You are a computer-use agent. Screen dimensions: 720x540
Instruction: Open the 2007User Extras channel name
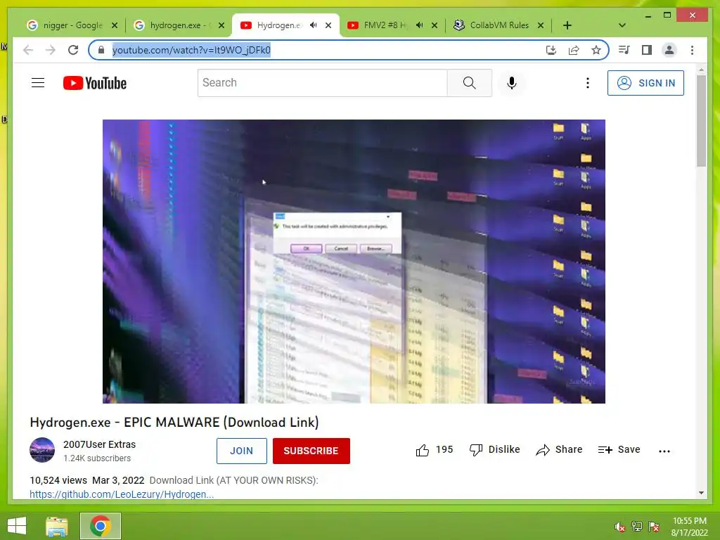pos(100,444)
